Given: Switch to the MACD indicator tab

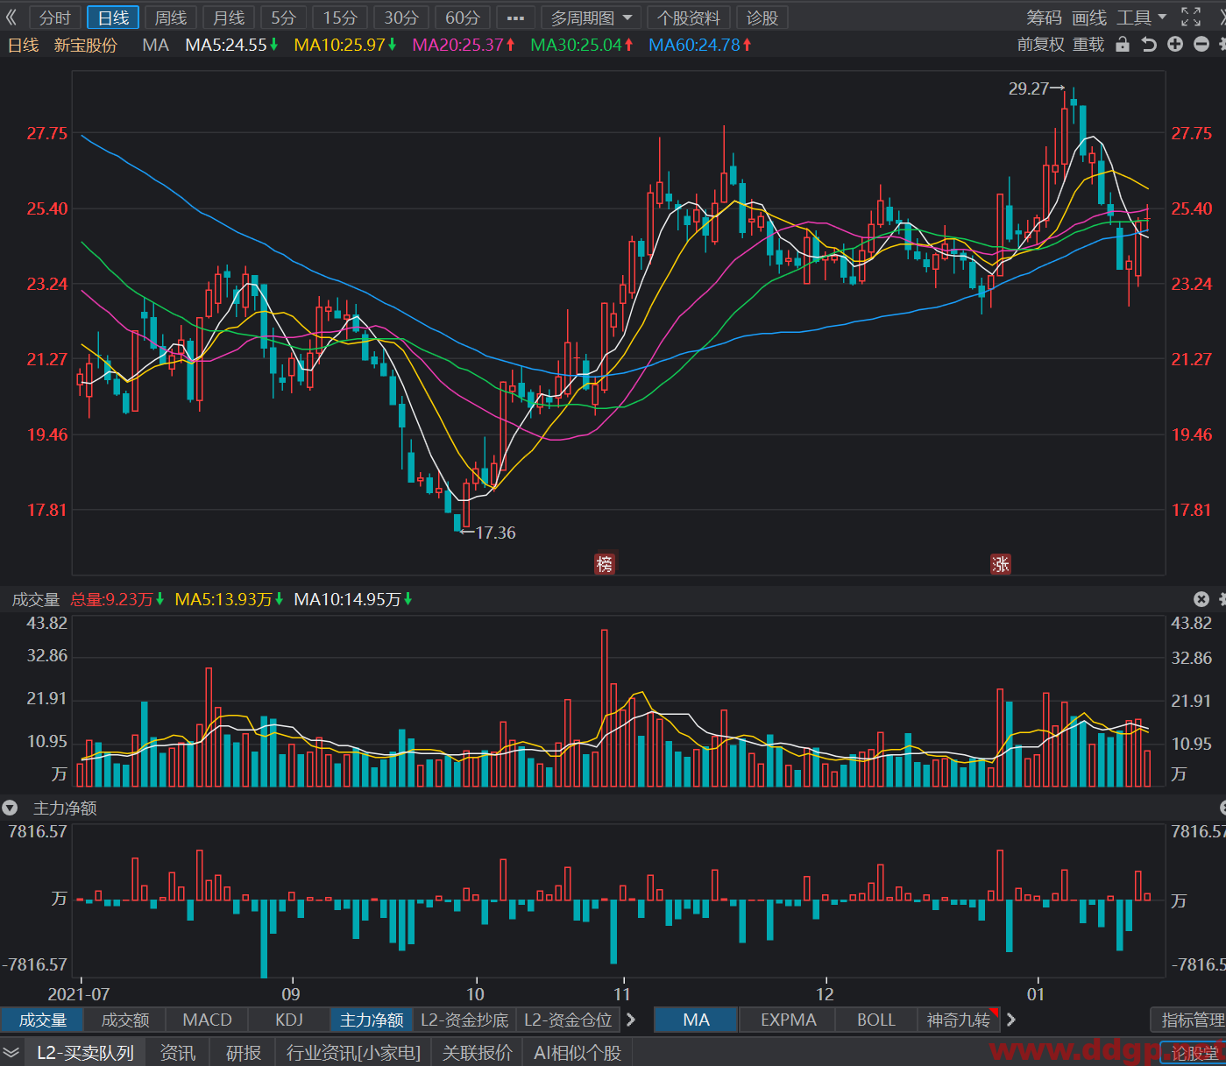Looking at the screenshot, I should [x=208, y=1020].
